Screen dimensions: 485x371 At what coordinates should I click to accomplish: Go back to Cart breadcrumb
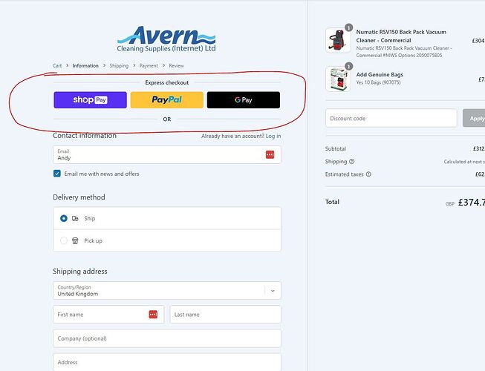57,66
